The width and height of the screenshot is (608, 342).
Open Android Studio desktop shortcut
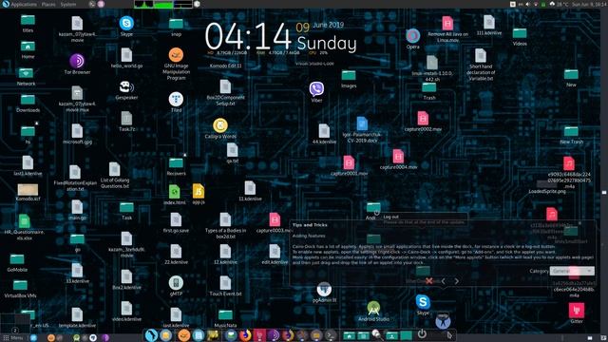pos(373,309)
